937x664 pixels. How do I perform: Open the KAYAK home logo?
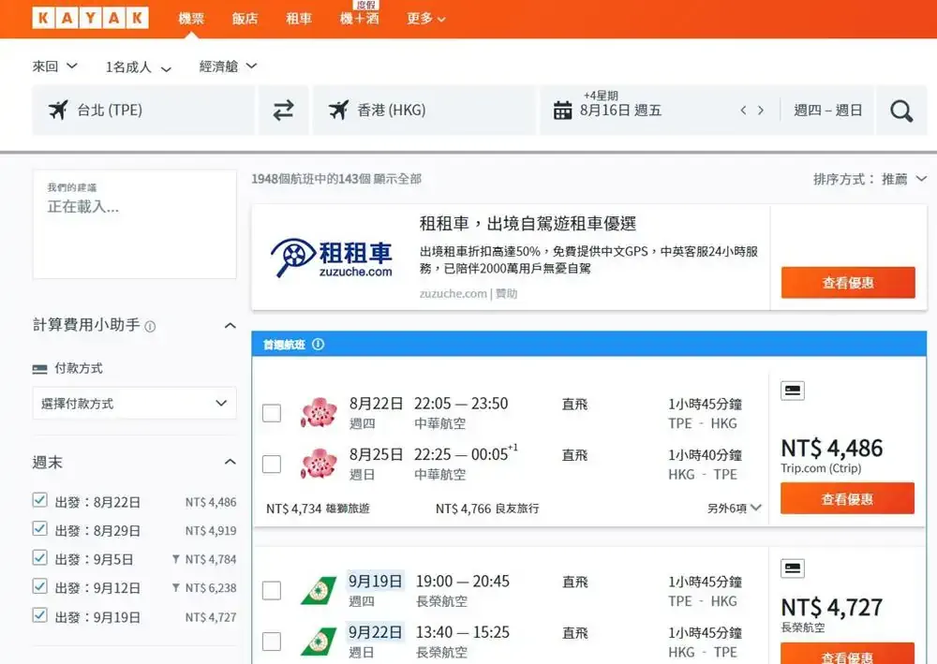point(90,18)
